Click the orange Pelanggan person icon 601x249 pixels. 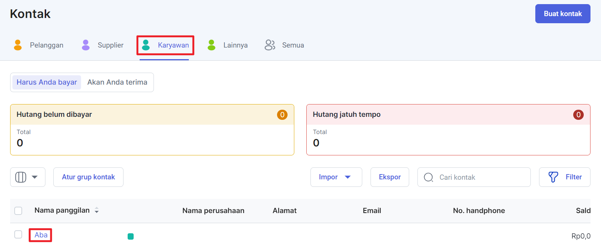(18, 45)
